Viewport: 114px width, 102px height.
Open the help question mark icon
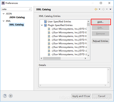pyautogui.click(x=5, y=96)
